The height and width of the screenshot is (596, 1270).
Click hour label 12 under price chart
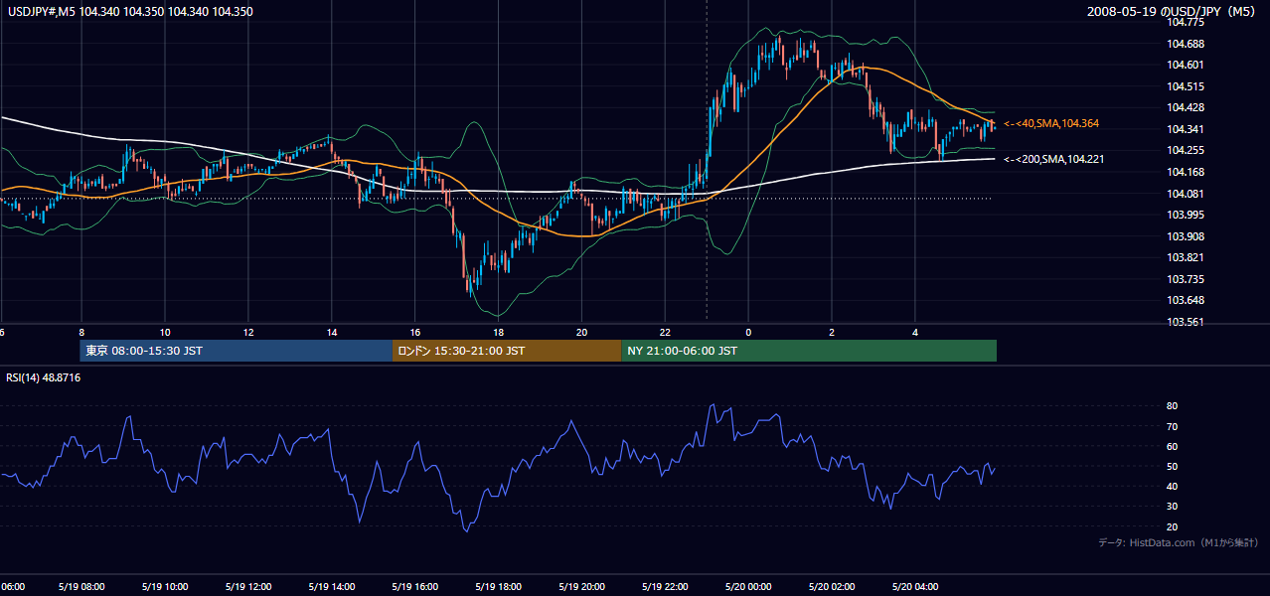248,332
